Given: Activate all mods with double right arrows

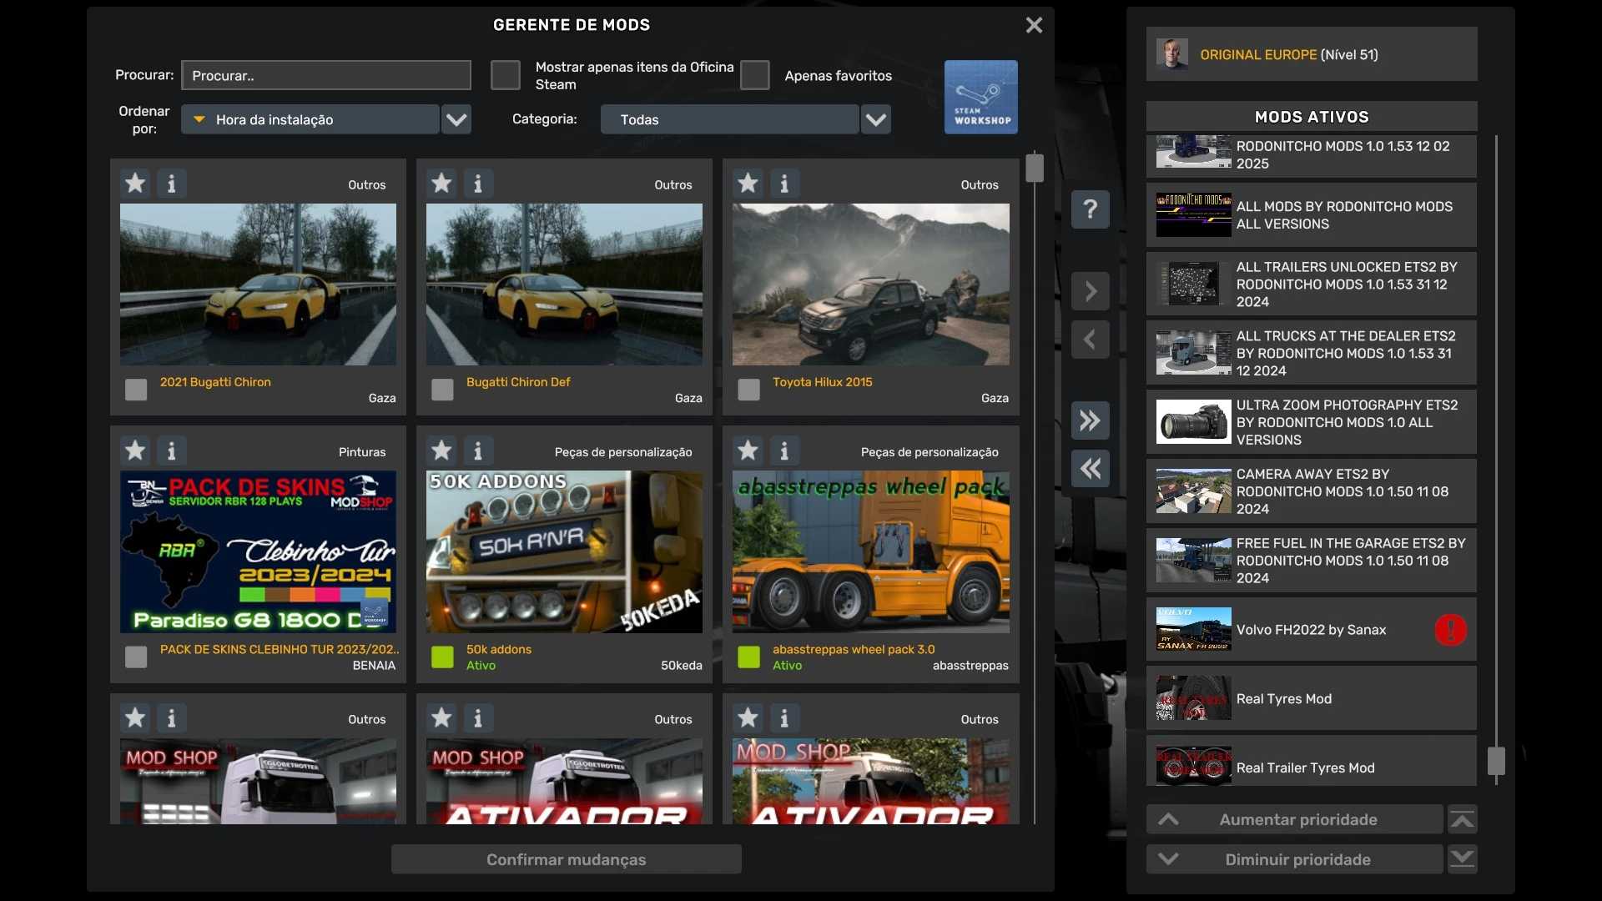Looking at the screenshot, I should 1090,420.
